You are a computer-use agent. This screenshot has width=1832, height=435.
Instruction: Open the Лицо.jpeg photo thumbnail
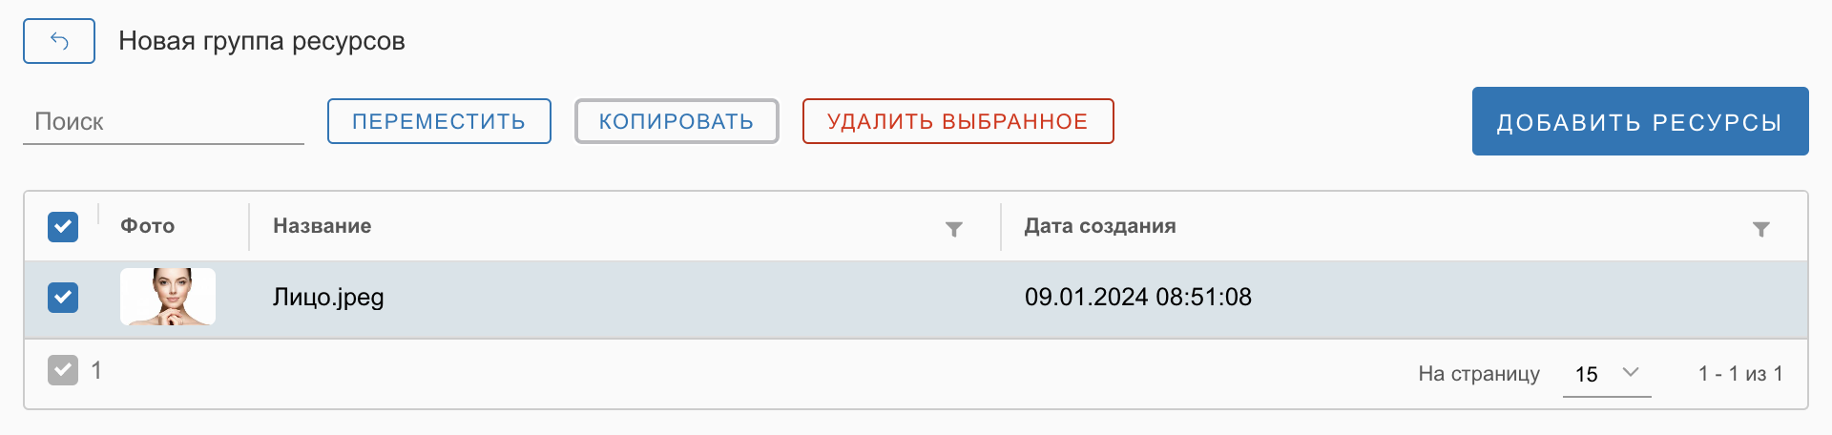click(168, 297)
